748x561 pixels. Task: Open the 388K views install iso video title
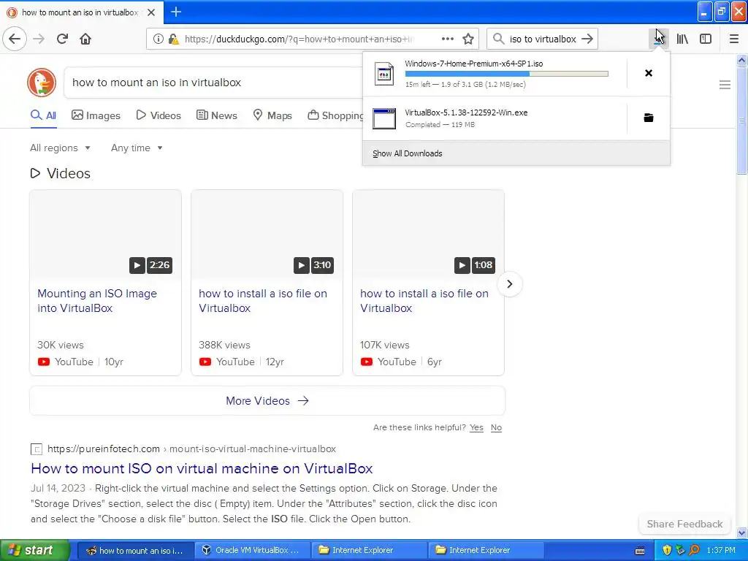point(263,300)
